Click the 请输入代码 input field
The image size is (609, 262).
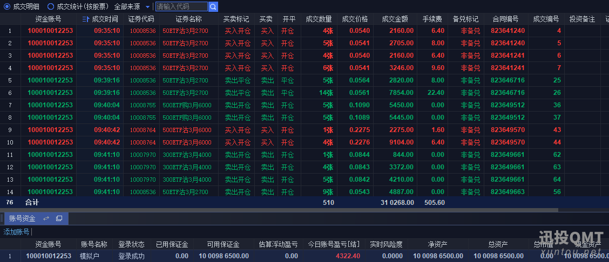tap(181, 6)
